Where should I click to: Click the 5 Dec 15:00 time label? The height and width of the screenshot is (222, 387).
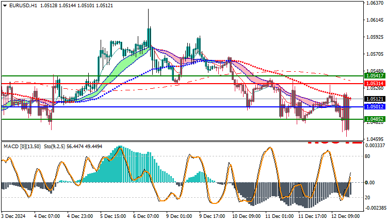click(x=113, y=216)
